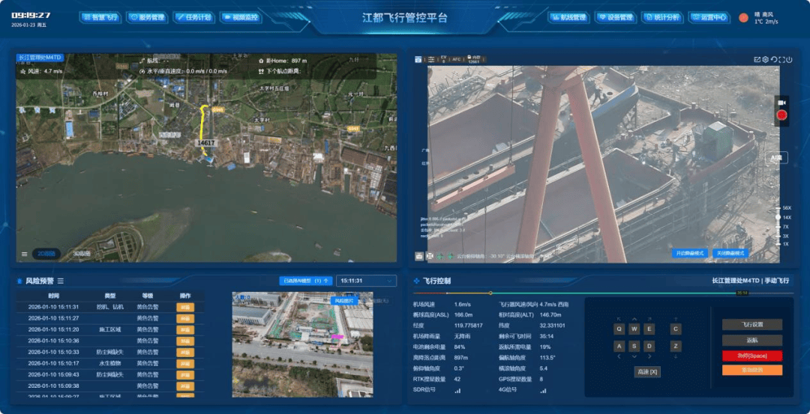The height and width of the screenshot is (414, 810).
Task: Click the camera snapshot icon below video
Action: 419,256
